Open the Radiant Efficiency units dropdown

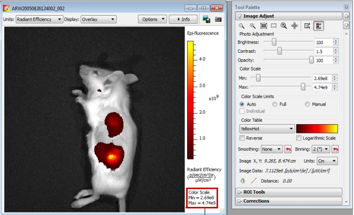(x=39, y=19)
